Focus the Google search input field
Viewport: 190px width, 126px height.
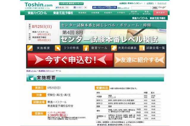pyautogui.click(x=141, y=8)
